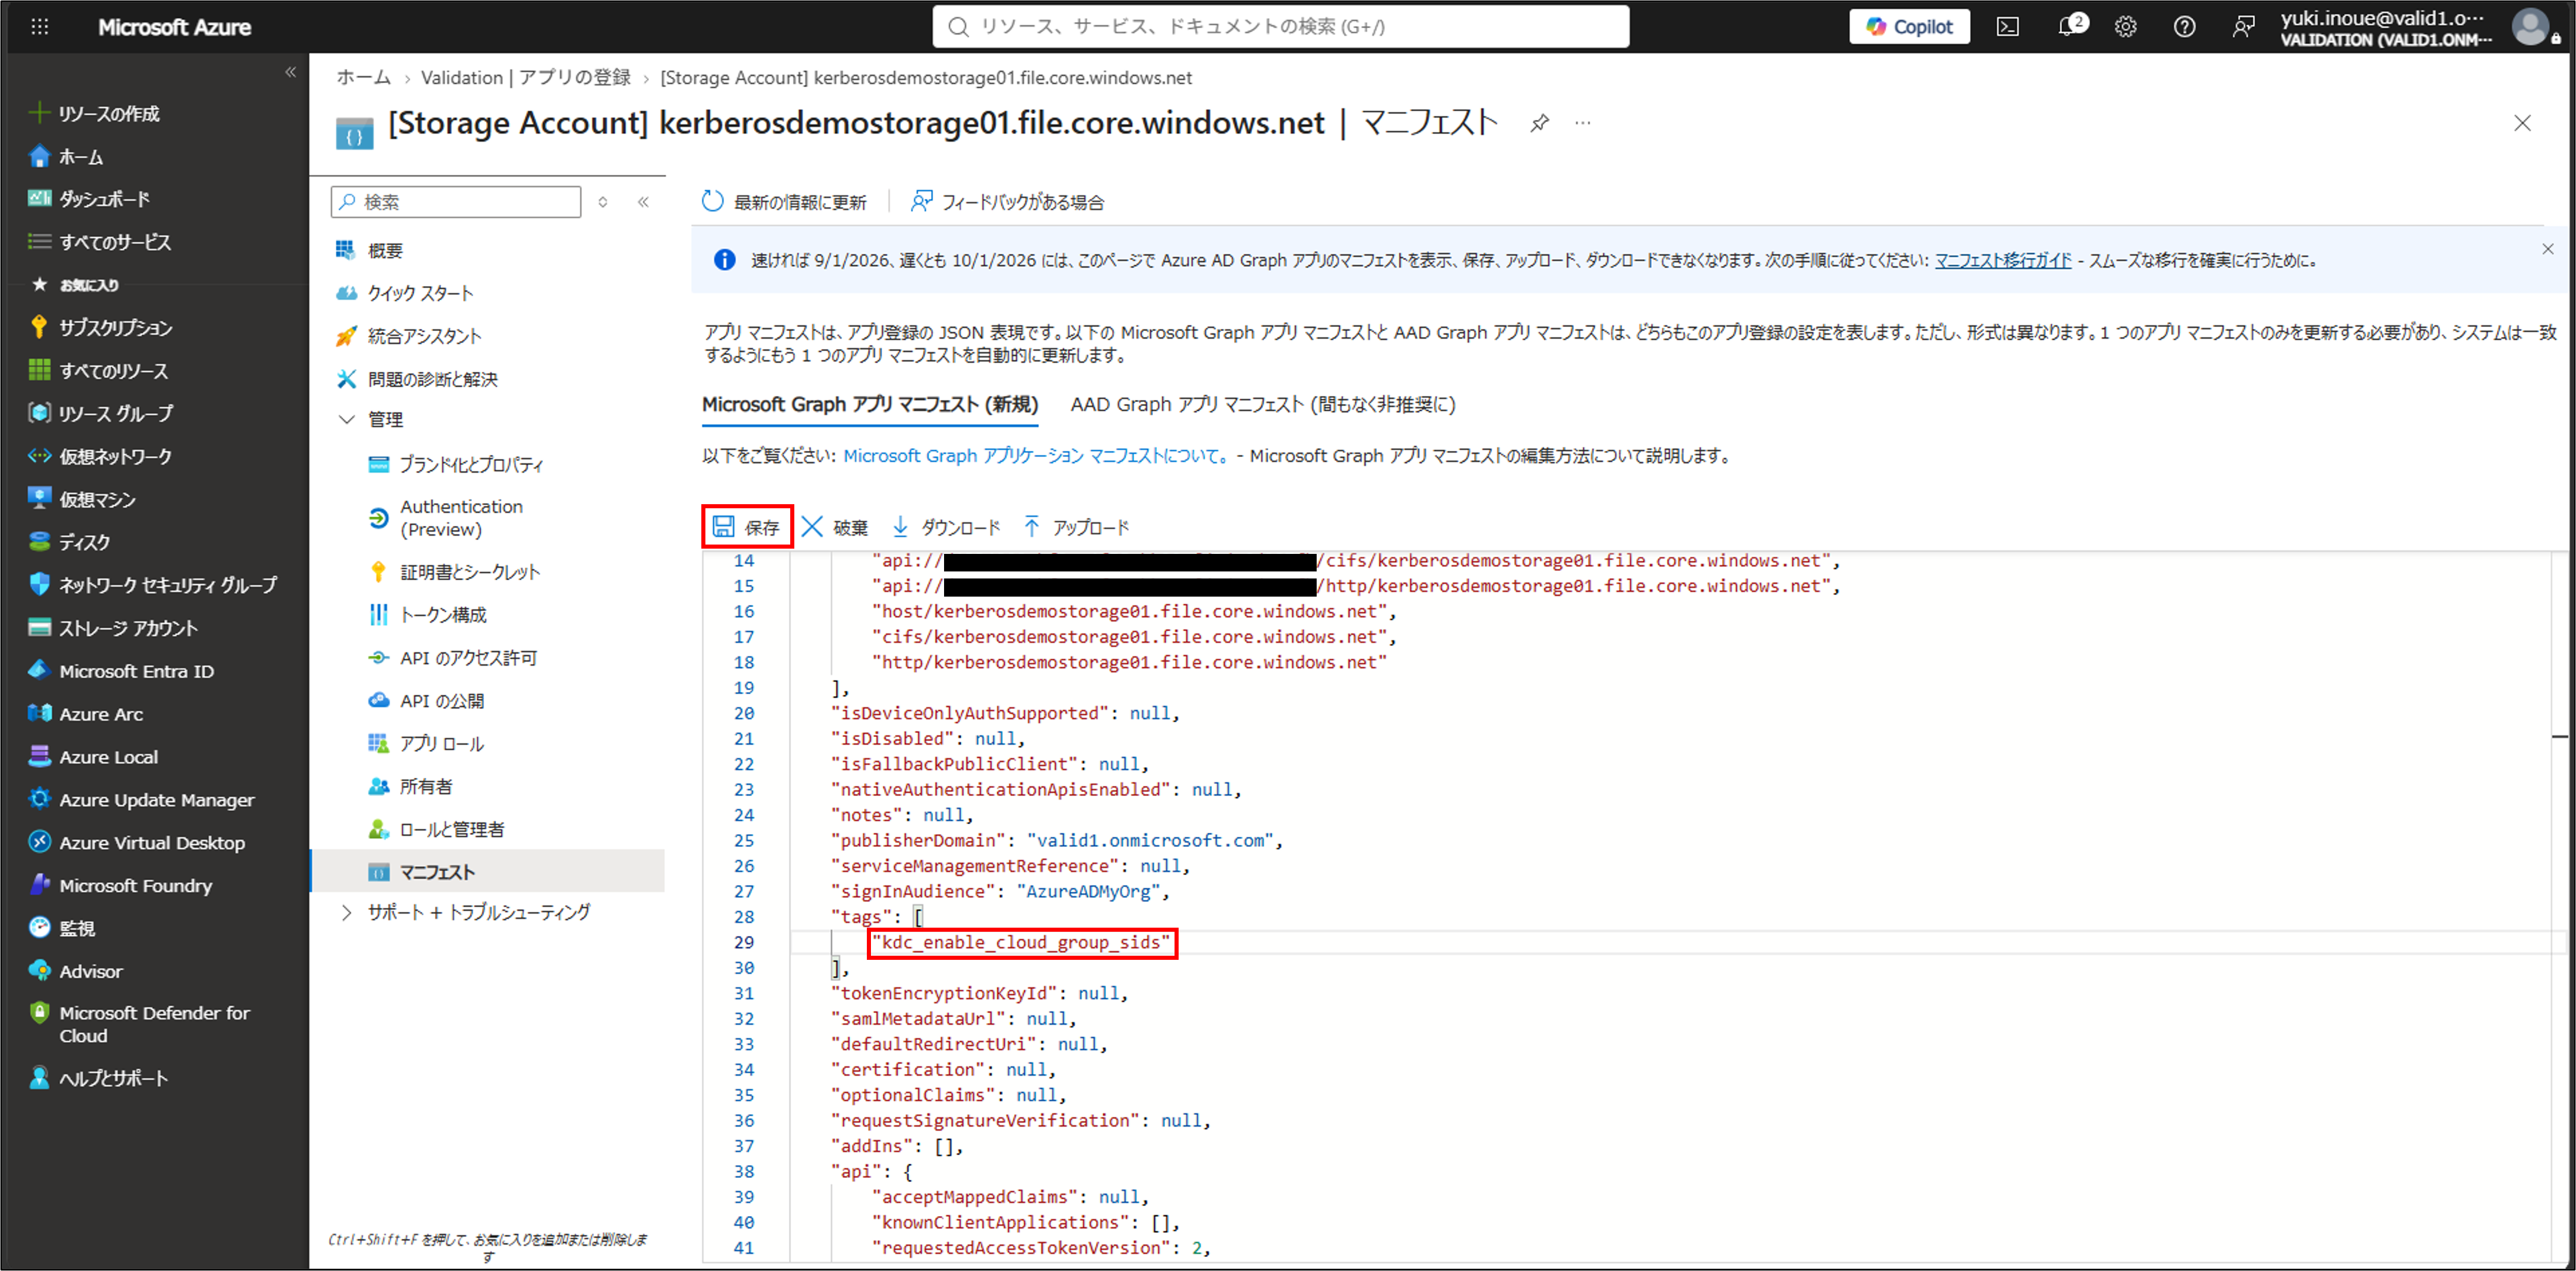Image resolution: width=2576 pixels, height=1271 pixels.
Task: Click Validation | アプリの登録 breadcrumb
Action: 526,78
